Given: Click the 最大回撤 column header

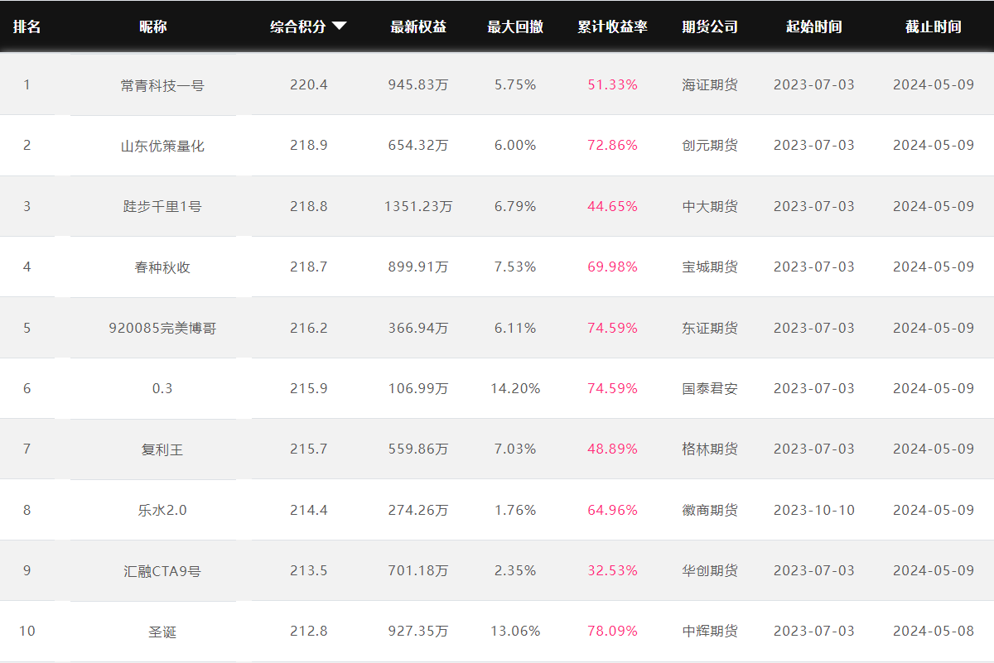Looking at the screenshot, I should click(515, 26).
